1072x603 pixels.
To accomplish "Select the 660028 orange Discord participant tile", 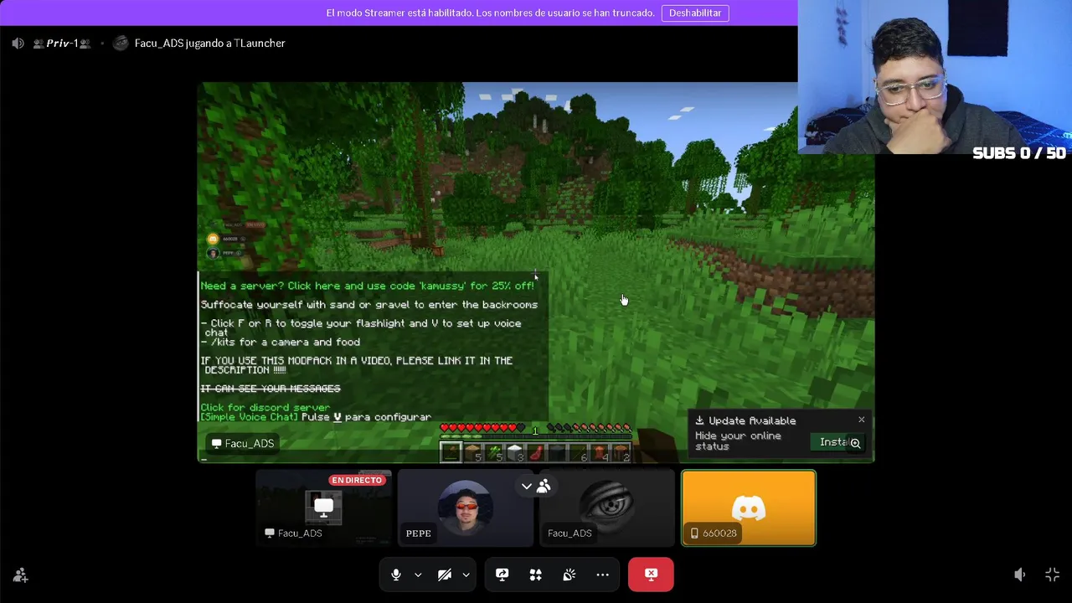I will point(749,508).
